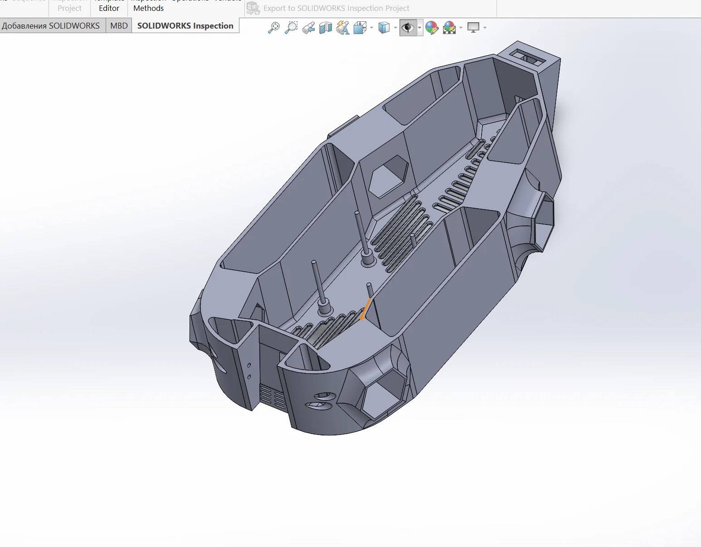This screenshot has height=547, width=701.
Task: Click the Export to Inspection Project icon
Action: pyautogui.click(x=253, y=8)
